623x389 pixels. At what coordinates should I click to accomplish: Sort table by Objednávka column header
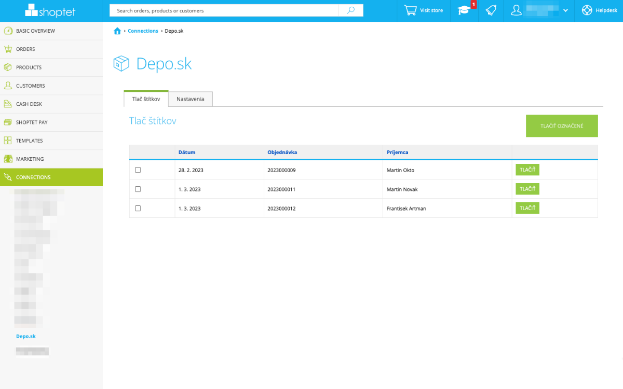(282, 152)
